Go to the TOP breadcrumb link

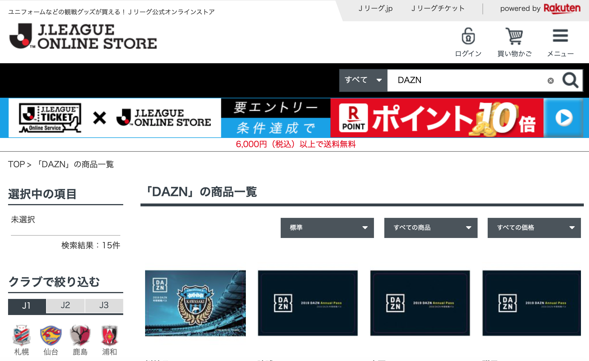point(16,164)
